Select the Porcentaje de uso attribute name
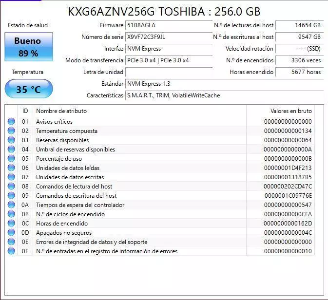The height and width of the screenshot is (300, 328). click(59, 159)
